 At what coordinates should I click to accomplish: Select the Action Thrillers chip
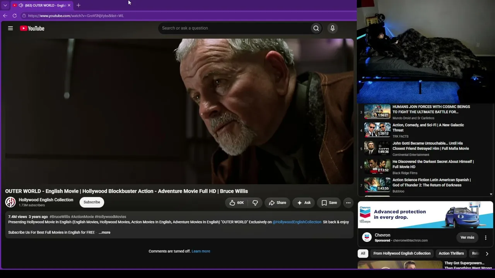(x=451, y=254)
